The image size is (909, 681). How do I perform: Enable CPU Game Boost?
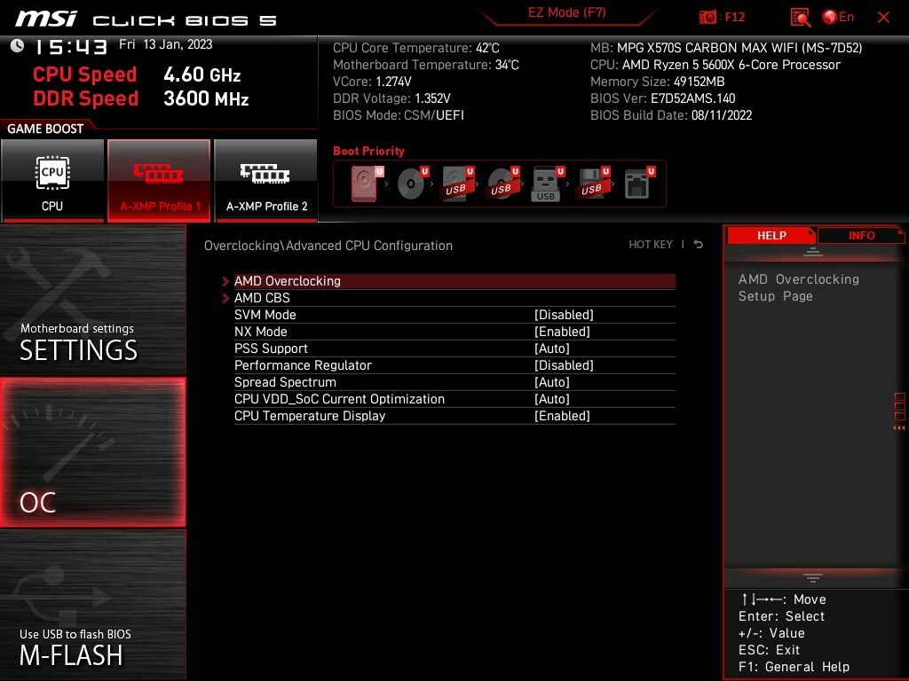52,180
